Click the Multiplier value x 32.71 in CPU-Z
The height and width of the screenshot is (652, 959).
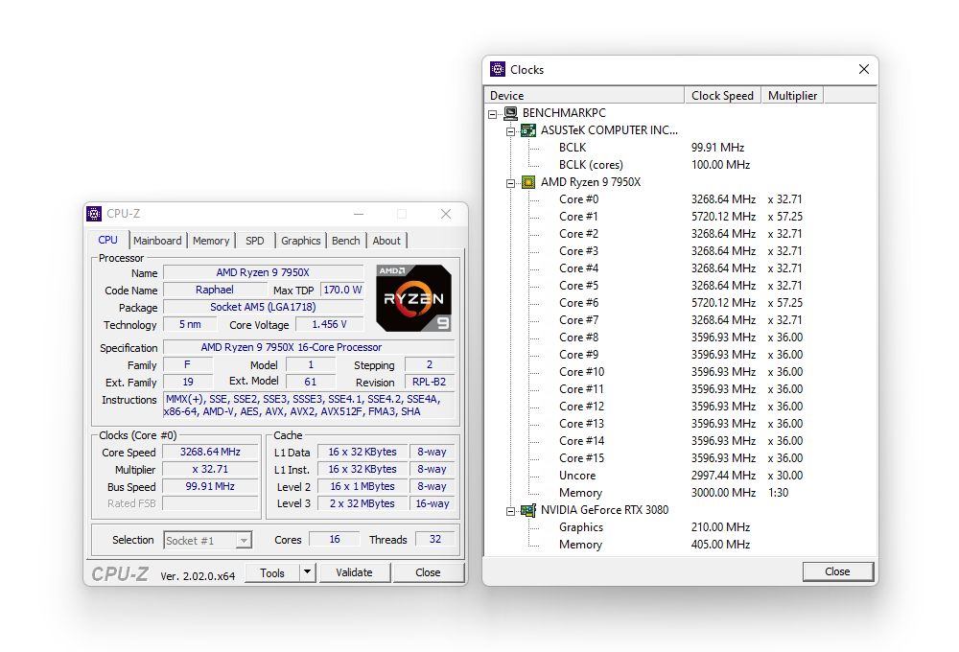[210, 469]
